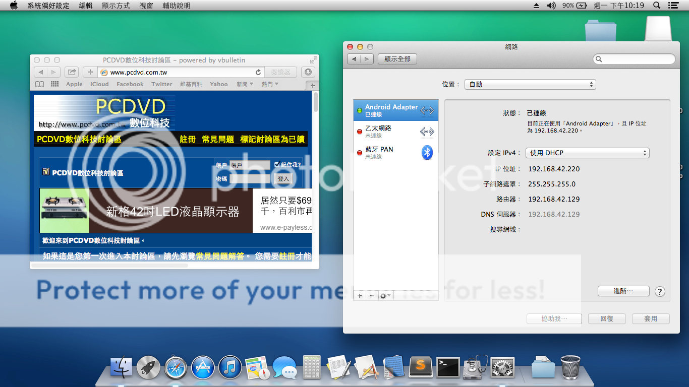Viewport: 689px width, 387px height.
Task: Click 進階… button
Action: [x=623, y=291]
